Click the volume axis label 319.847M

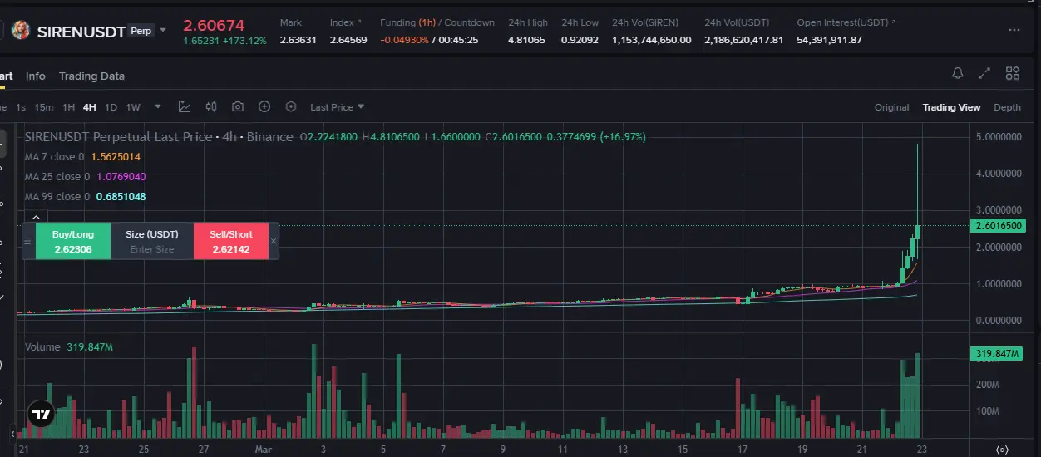(x=997, y=354)
